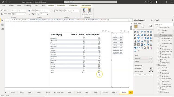Open the Table tools ribbon tab
Viewport: 174px width, 97px height.
[73, 6]
